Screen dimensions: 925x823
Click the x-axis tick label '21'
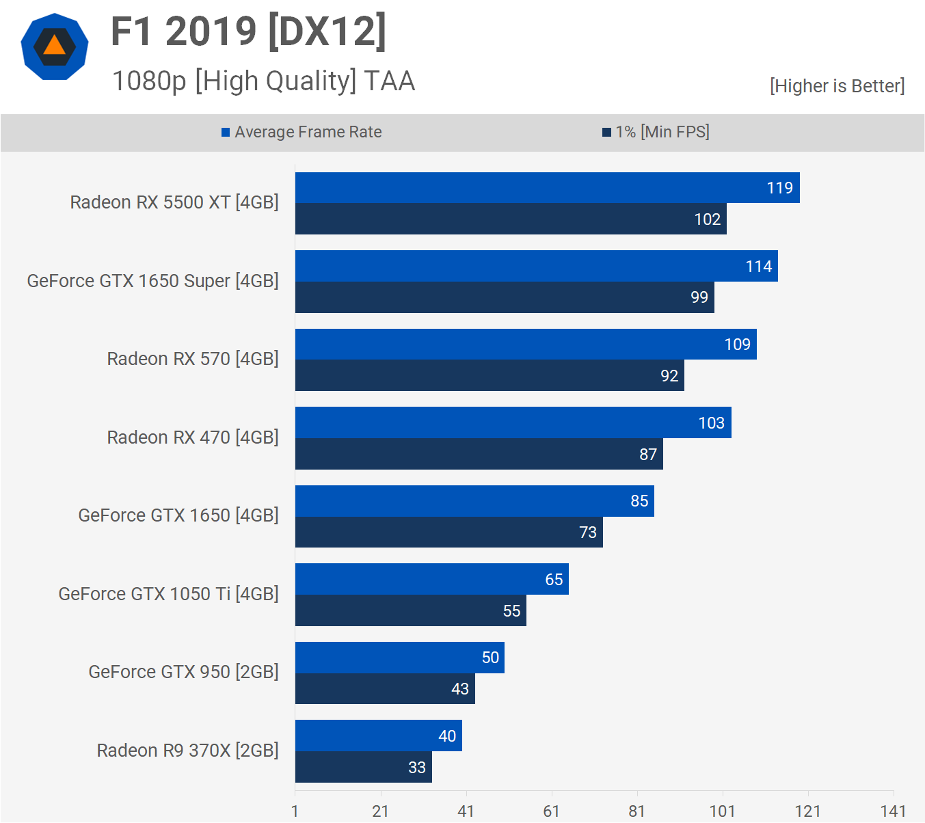click(380, 811)
